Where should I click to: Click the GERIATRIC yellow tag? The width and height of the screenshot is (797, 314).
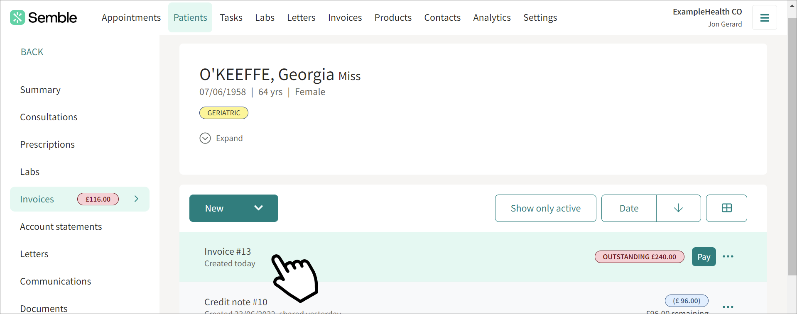pos(223,113)
